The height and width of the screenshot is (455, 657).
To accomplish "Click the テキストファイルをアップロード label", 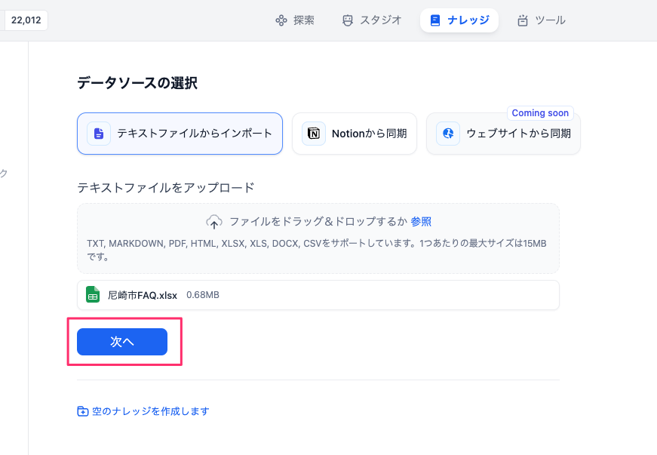I will [165, 187].
